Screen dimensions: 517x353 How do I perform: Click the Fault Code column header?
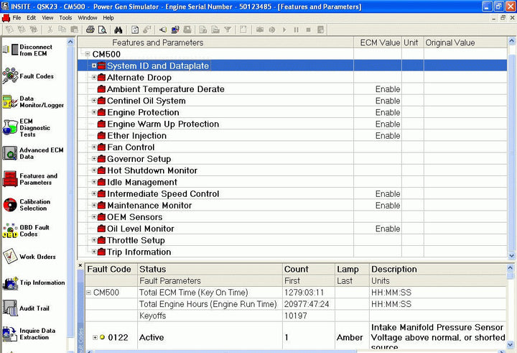pos(111,269)
